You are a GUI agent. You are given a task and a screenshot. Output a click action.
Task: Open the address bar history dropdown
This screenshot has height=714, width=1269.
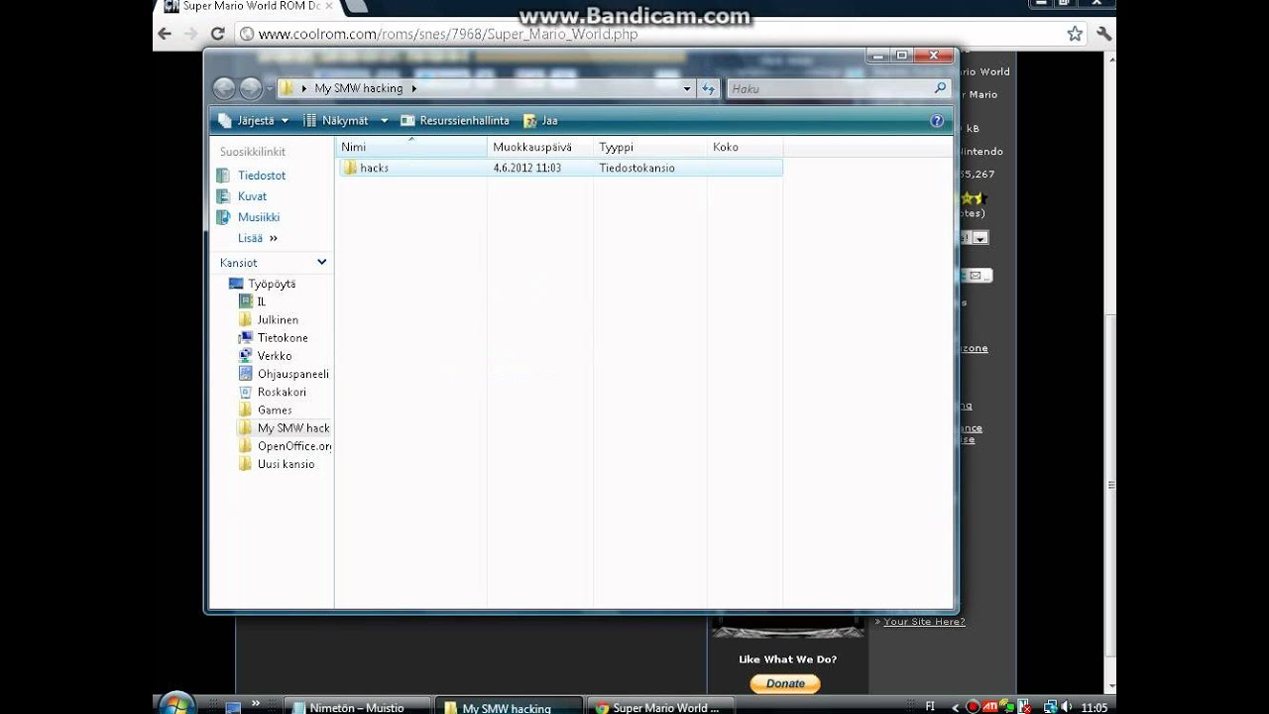(687, 88)
